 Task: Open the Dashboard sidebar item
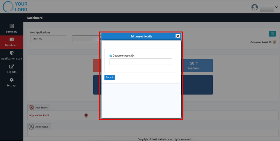(x=12, y=42)
